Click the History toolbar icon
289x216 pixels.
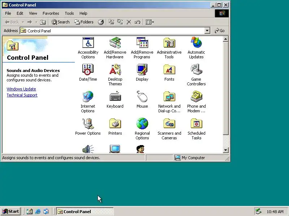[x=101, y=22]
